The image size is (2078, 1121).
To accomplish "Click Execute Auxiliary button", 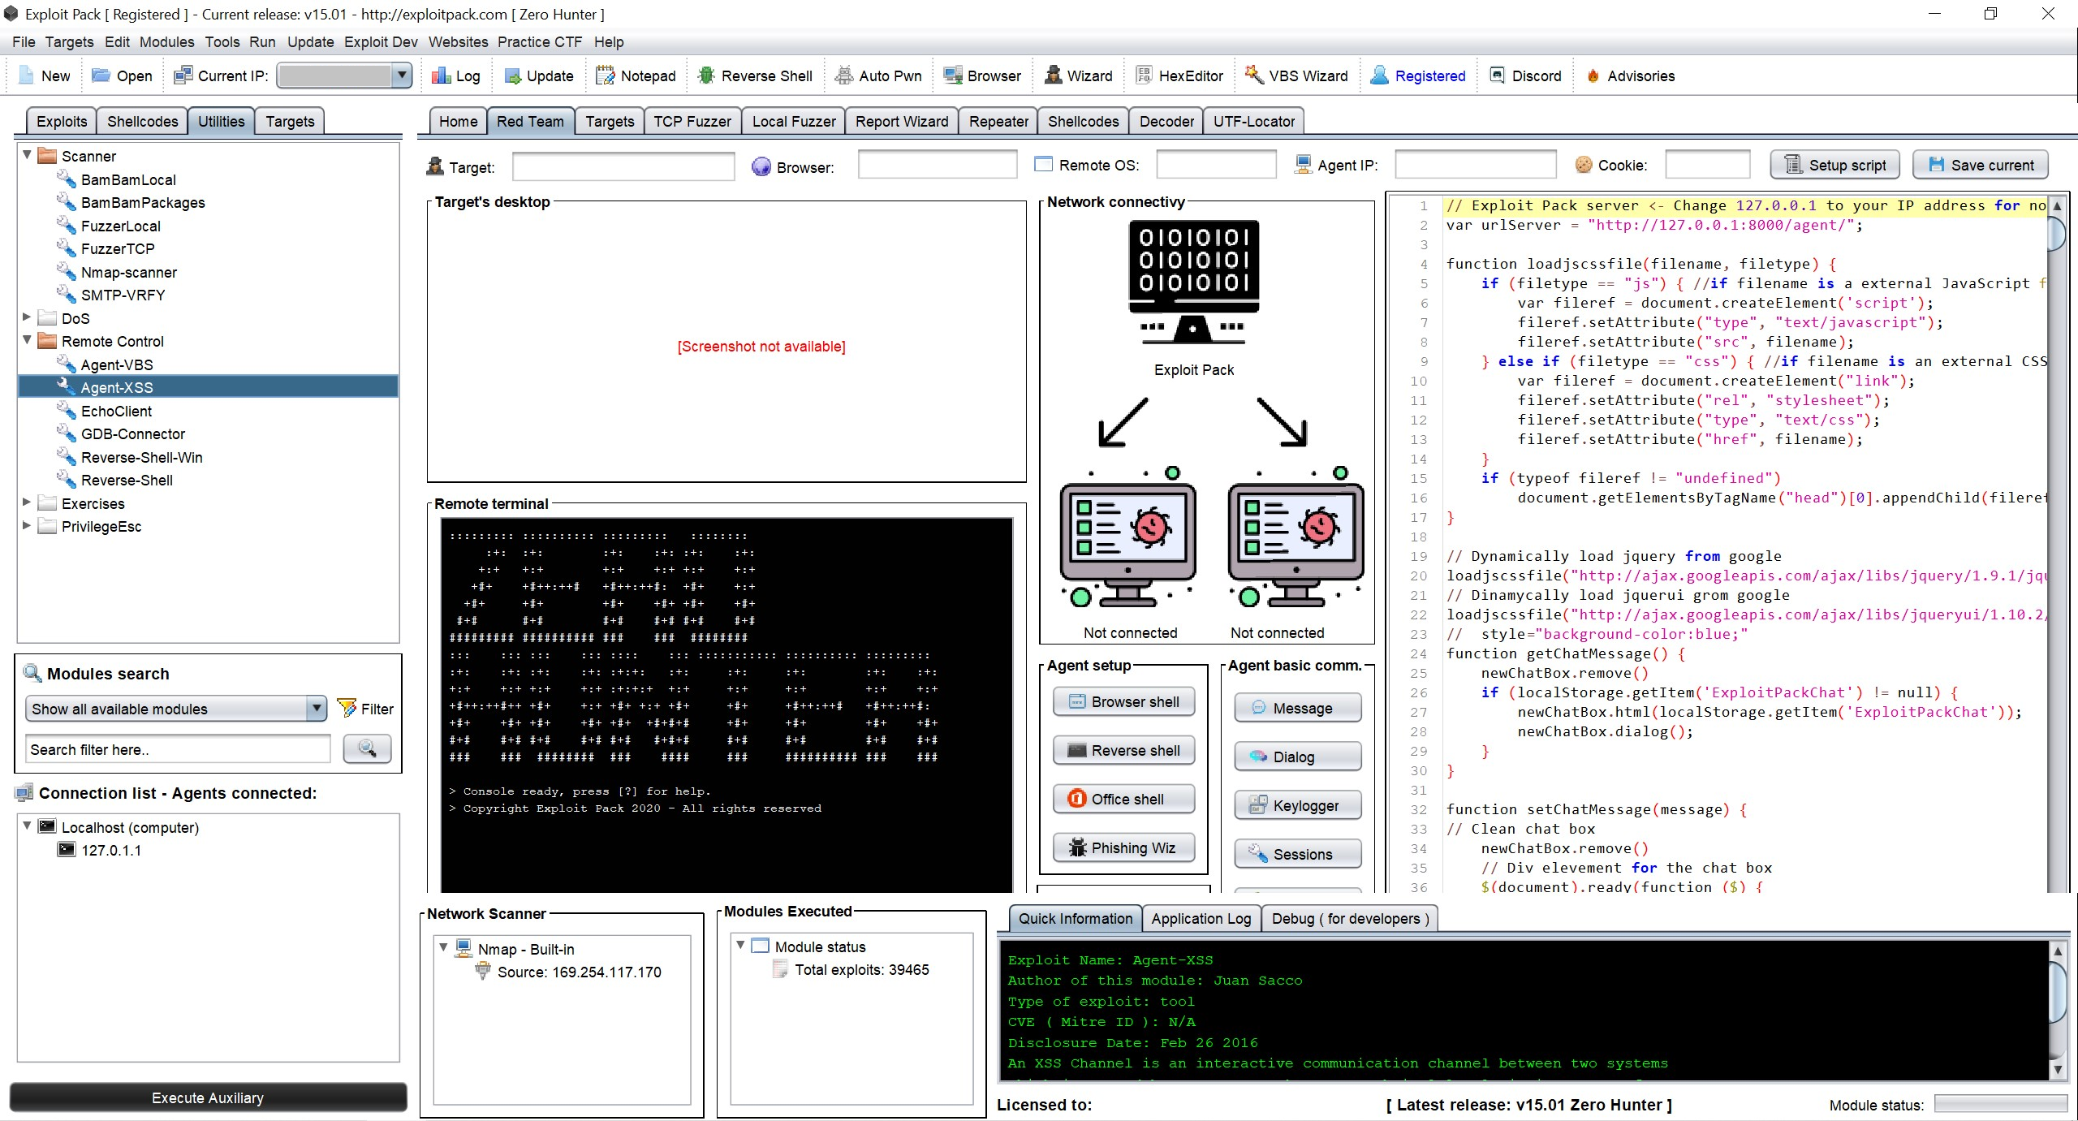I will click(x=208, y=1097).
